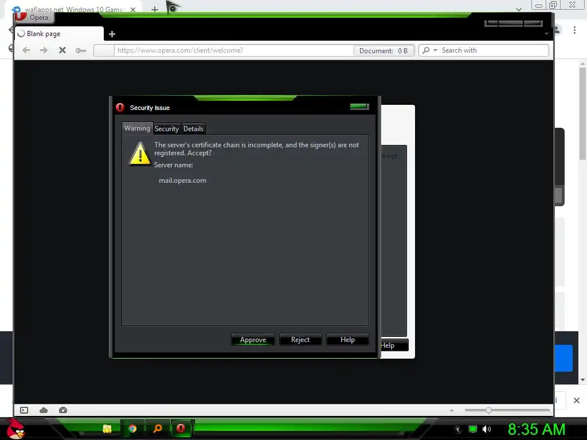
Task: Open the search engine dropdown arrow
Action: (x=435, y=50)
